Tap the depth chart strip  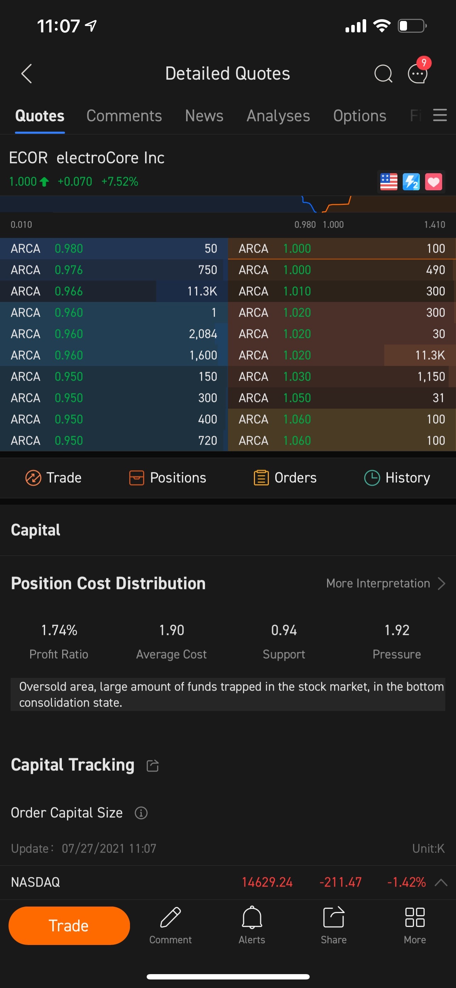click(x=228, y=204)
